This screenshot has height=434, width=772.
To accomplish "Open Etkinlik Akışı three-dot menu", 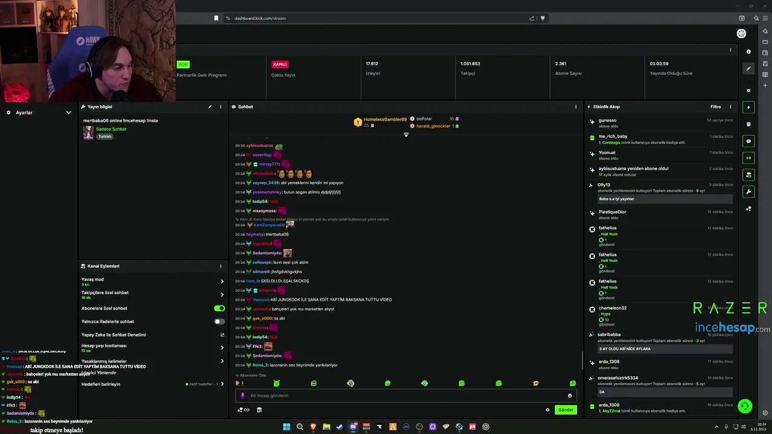I will [x=730, y=107].
